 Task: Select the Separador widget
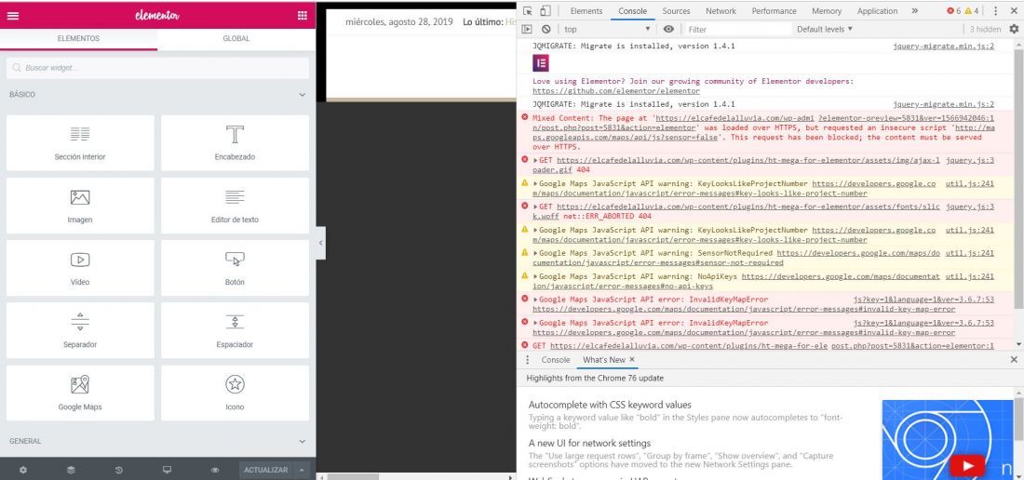(80, 330)
